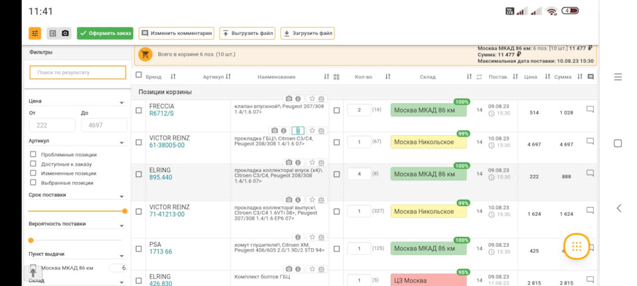The width and height of the screenshot is (637, 286).
Task: Click 'Срок поставки' slider handle
Action: pos(125,211)
